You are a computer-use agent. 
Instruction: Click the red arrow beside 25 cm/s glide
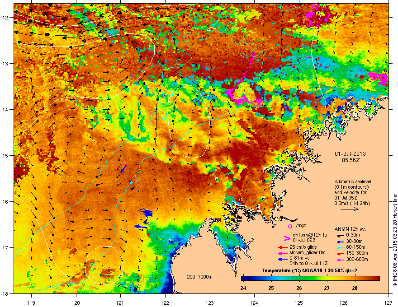(283, 247)
